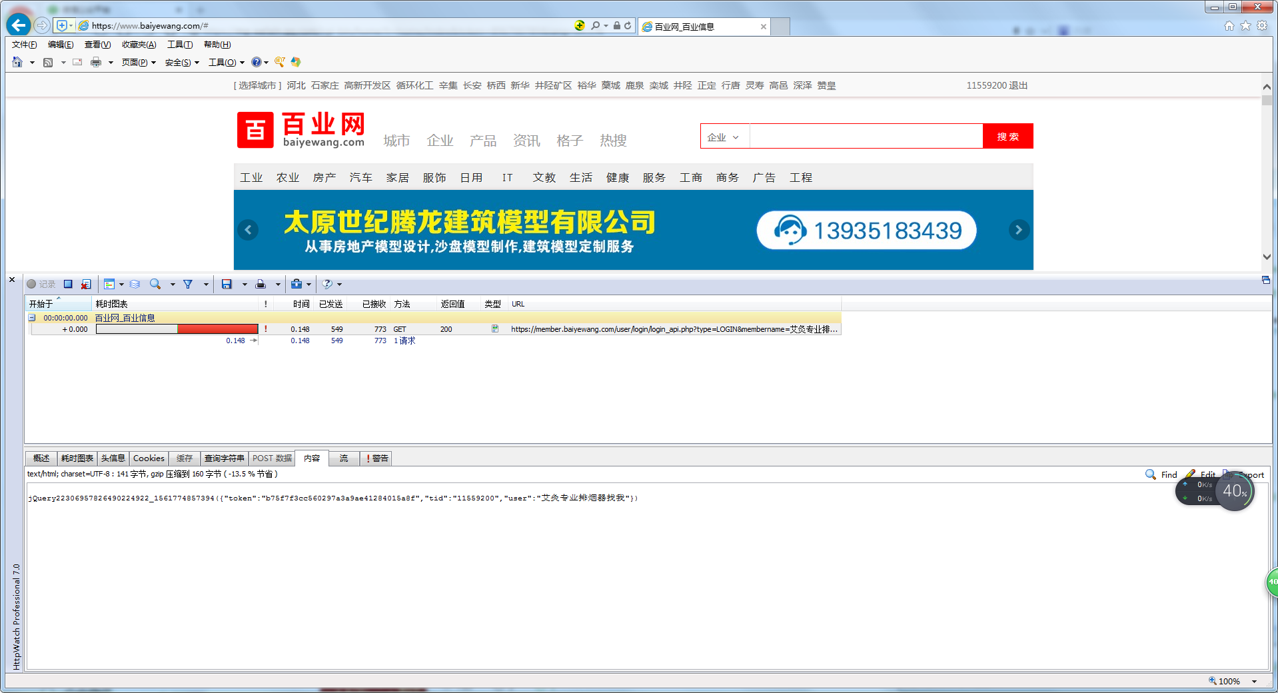Click the 石家庄 city link
Screen dimensions: 1278x693
pyautogui.click(x=324, y=86)
